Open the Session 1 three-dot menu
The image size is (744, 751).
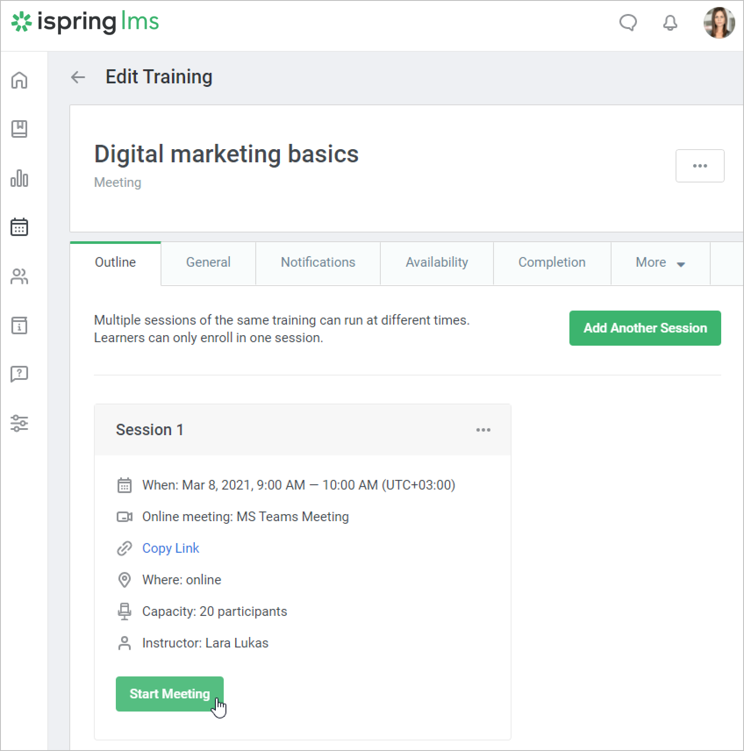click(483, 430)
